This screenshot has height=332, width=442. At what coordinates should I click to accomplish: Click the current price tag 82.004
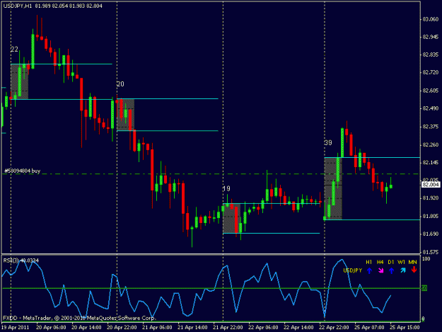(x=431, y=185)
